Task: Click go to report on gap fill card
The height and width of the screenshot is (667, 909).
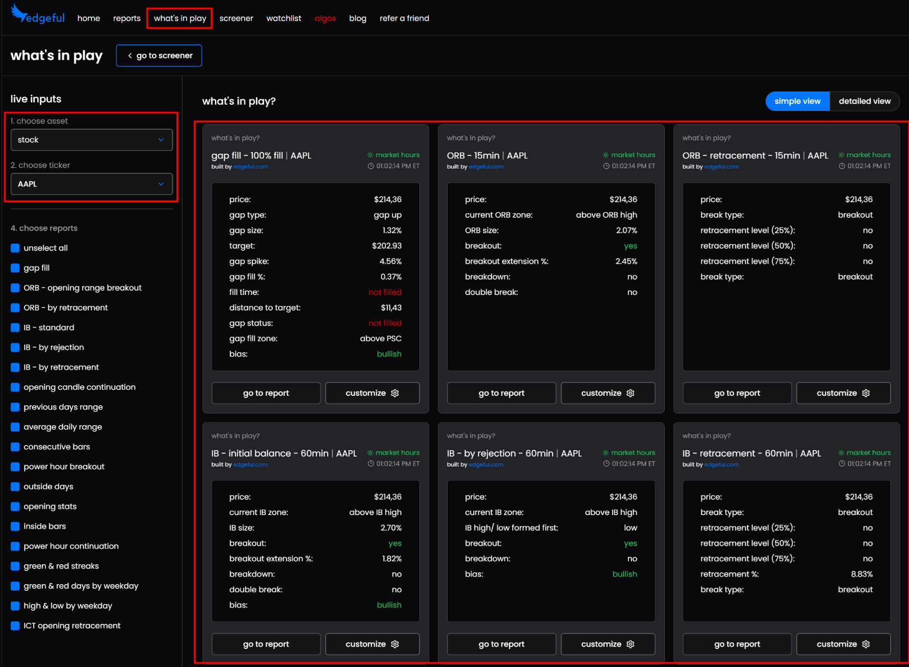Action: click(266, 393)
